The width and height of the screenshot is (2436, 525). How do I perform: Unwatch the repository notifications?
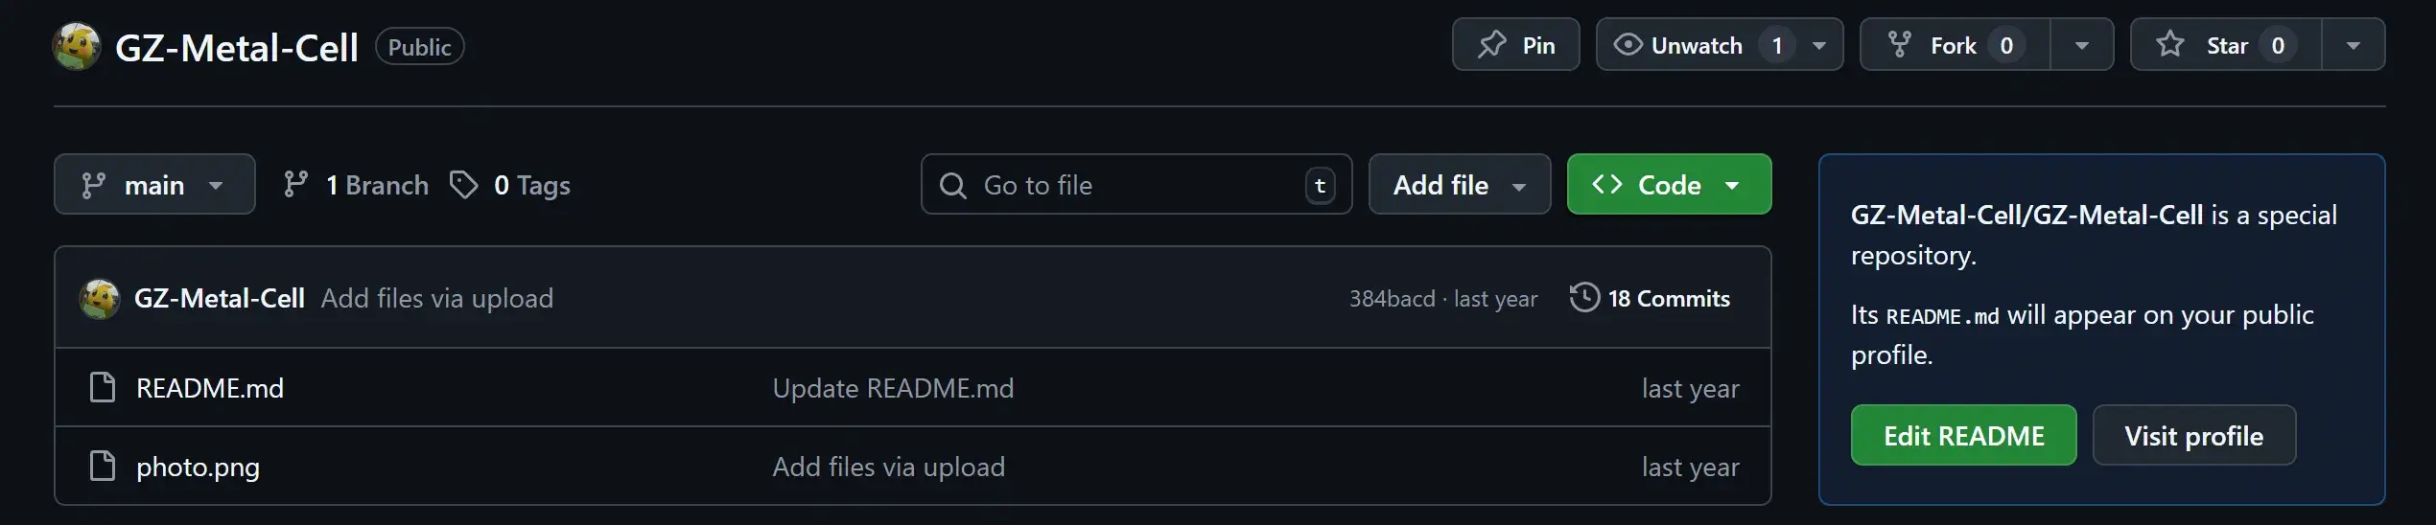click(x=1696, y=45)
